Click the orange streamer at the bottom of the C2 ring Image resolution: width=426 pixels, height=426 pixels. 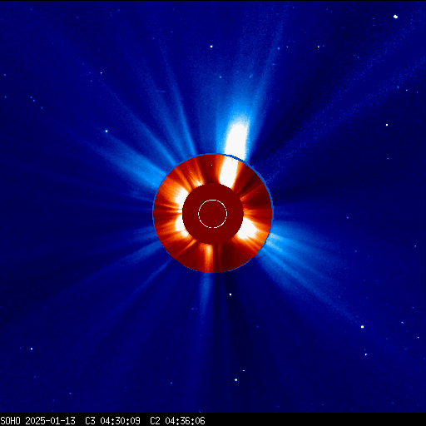pyautogui.click(x=209, y=256)
